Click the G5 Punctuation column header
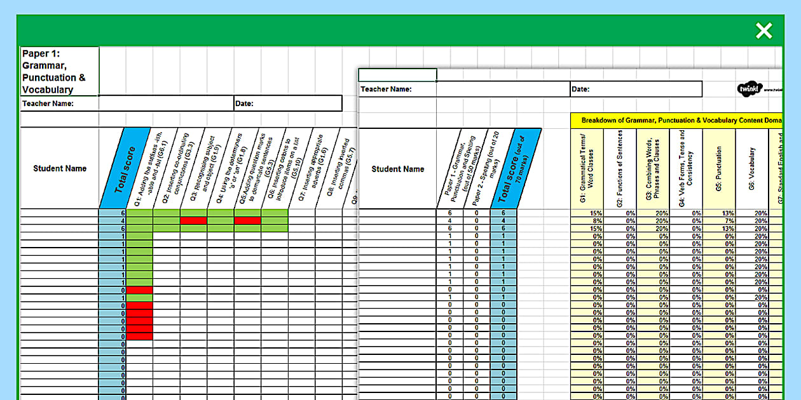The height and width of the screenshot is (400, 801). 718,168
